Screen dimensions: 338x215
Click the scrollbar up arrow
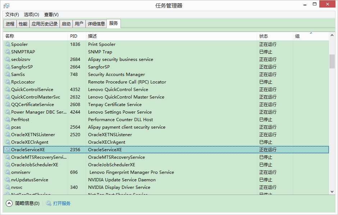332,35
